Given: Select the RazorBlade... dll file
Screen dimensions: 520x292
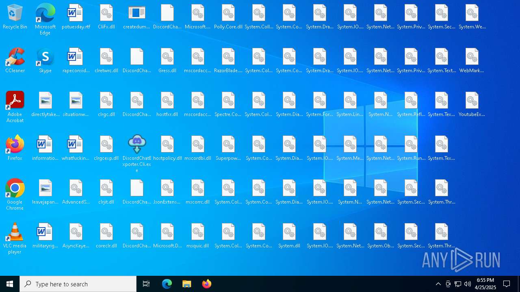Looking at the screenshot, I should pyautogui.click(x=228, y=61).
